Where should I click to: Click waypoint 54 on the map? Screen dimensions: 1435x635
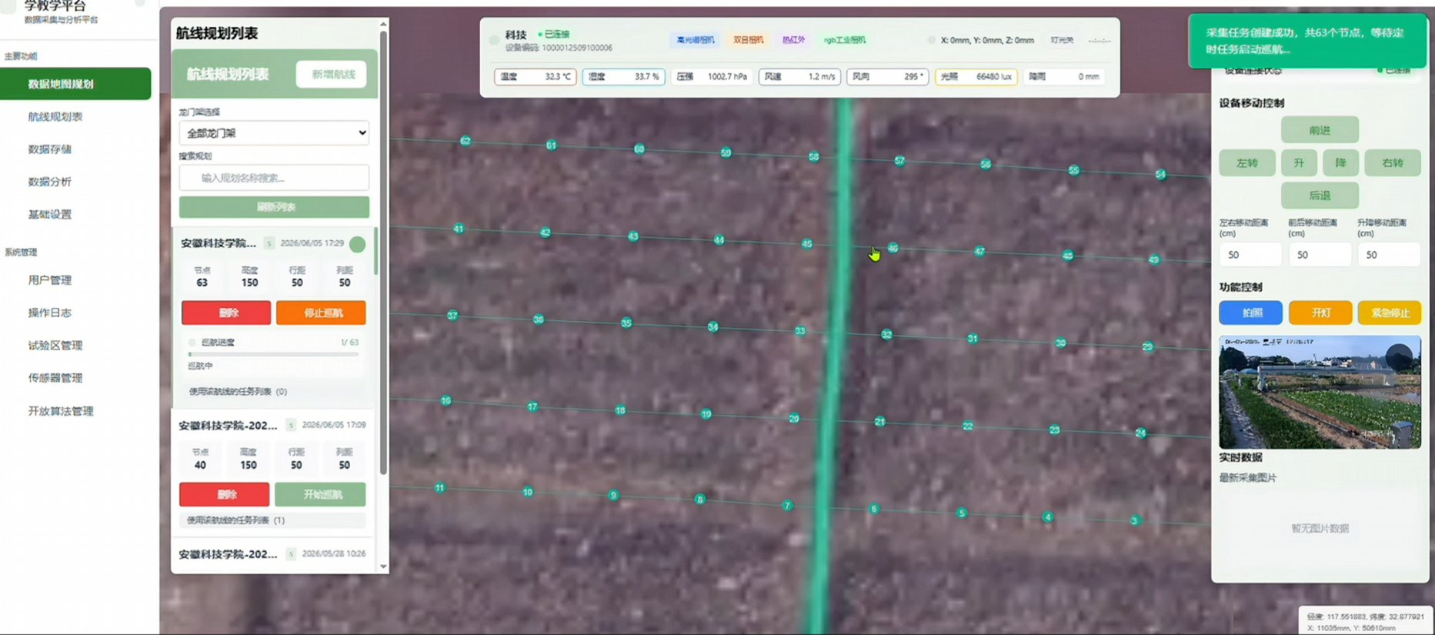(x=1160, y=175)
